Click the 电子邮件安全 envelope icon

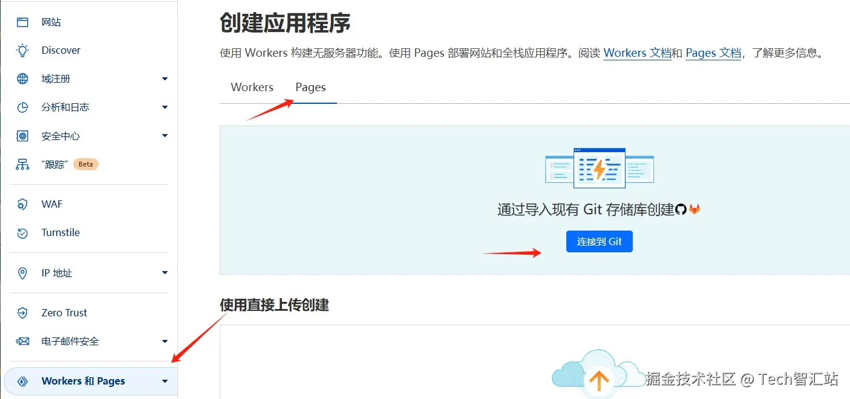(22, 342)
